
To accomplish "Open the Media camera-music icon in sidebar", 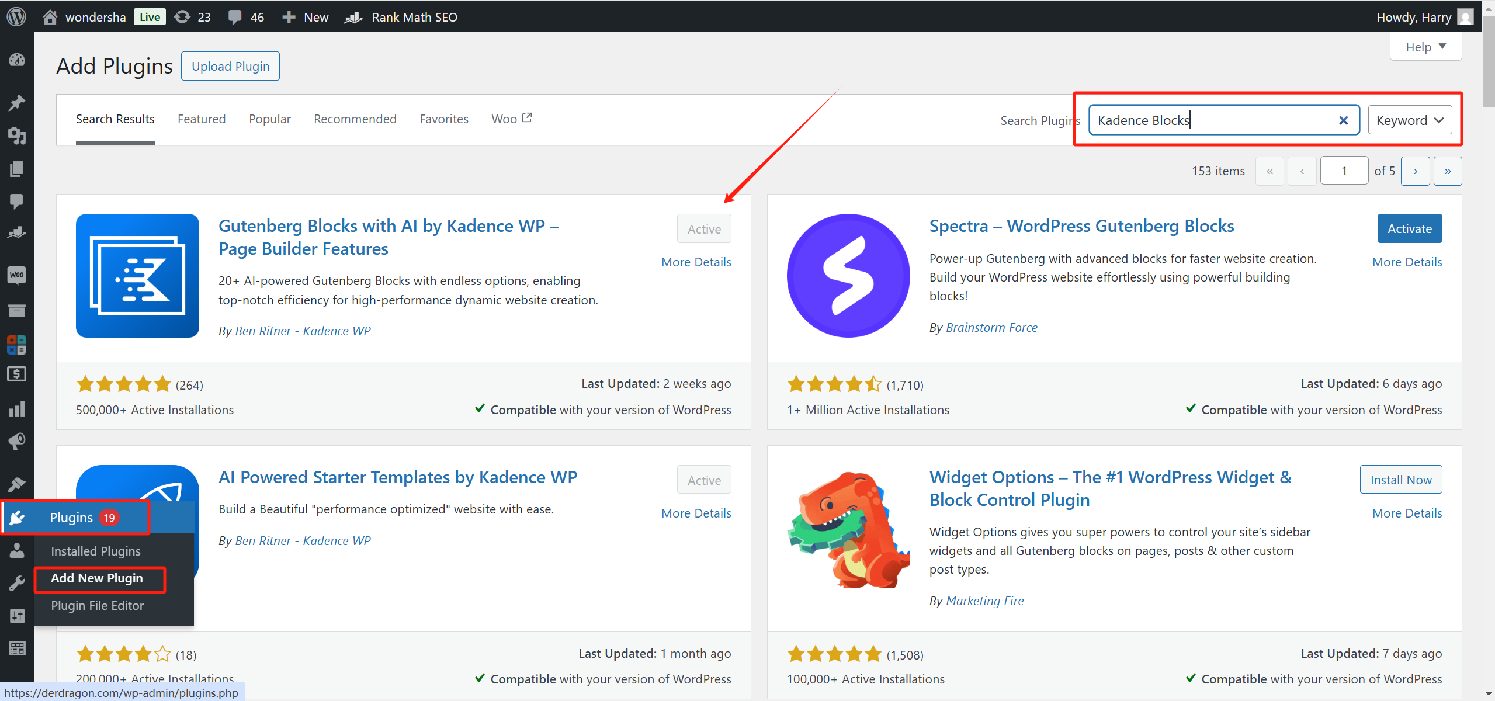I will pos(17,136).
